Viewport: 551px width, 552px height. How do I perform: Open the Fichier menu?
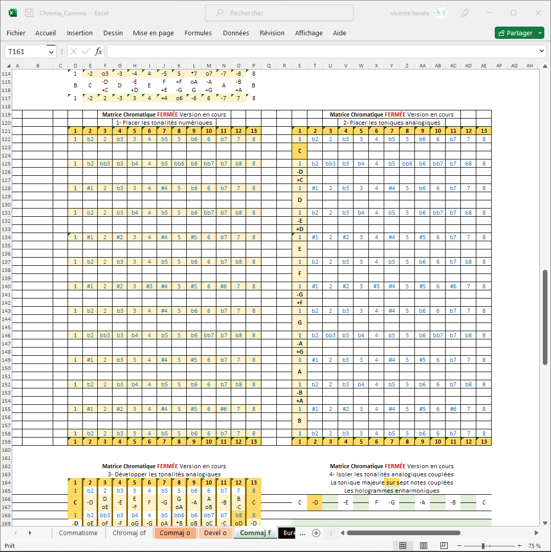point(16,33)
